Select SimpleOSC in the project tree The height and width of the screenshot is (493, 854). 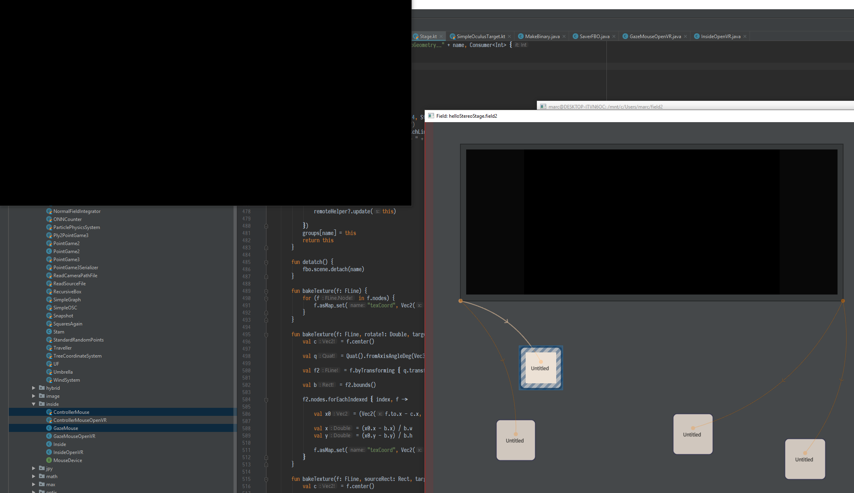65,308
